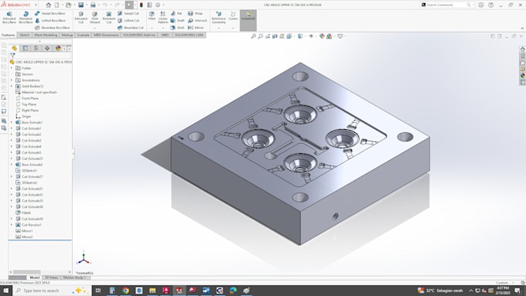Expand the Solid Bodies(1) folder
This screenshot has height=296, width=526.
tap(12, 86)
